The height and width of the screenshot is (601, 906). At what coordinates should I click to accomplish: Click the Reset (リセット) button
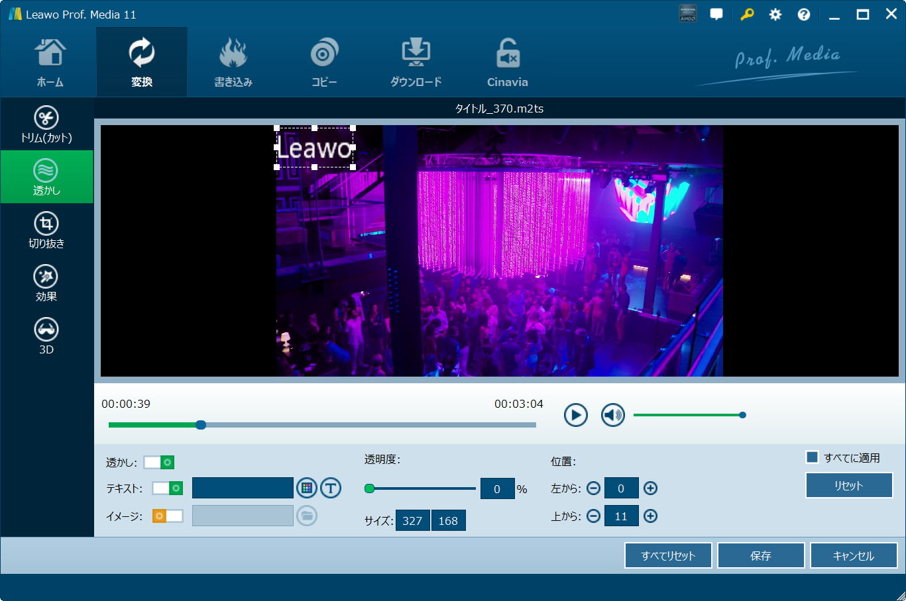point(849,485)
